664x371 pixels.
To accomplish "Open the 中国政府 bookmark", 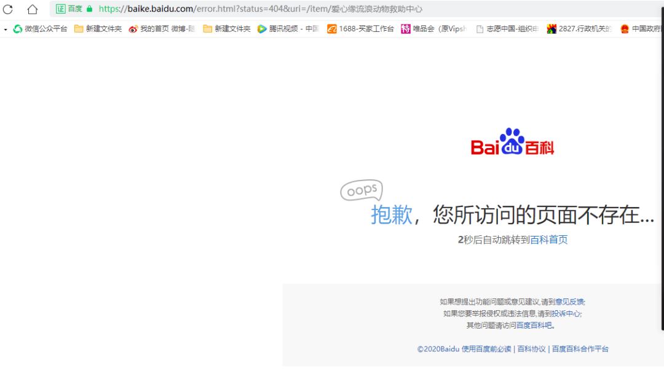I will 639,28.
